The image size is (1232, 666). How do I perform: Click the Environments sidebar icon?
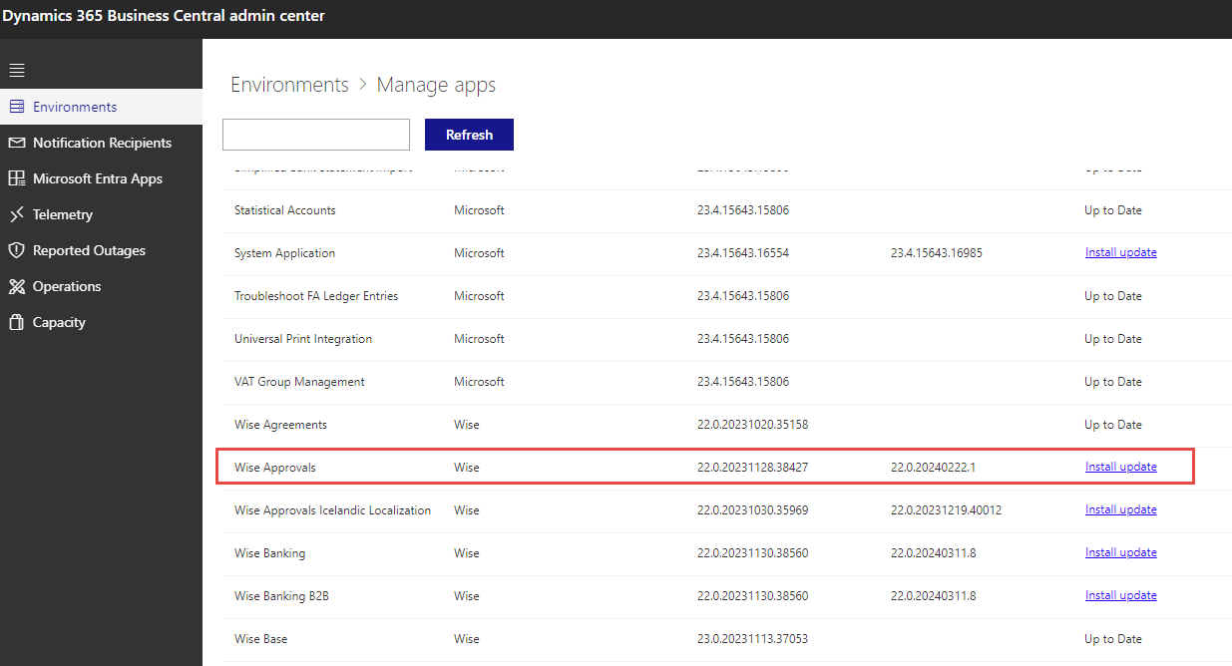(x=16, y=107)
